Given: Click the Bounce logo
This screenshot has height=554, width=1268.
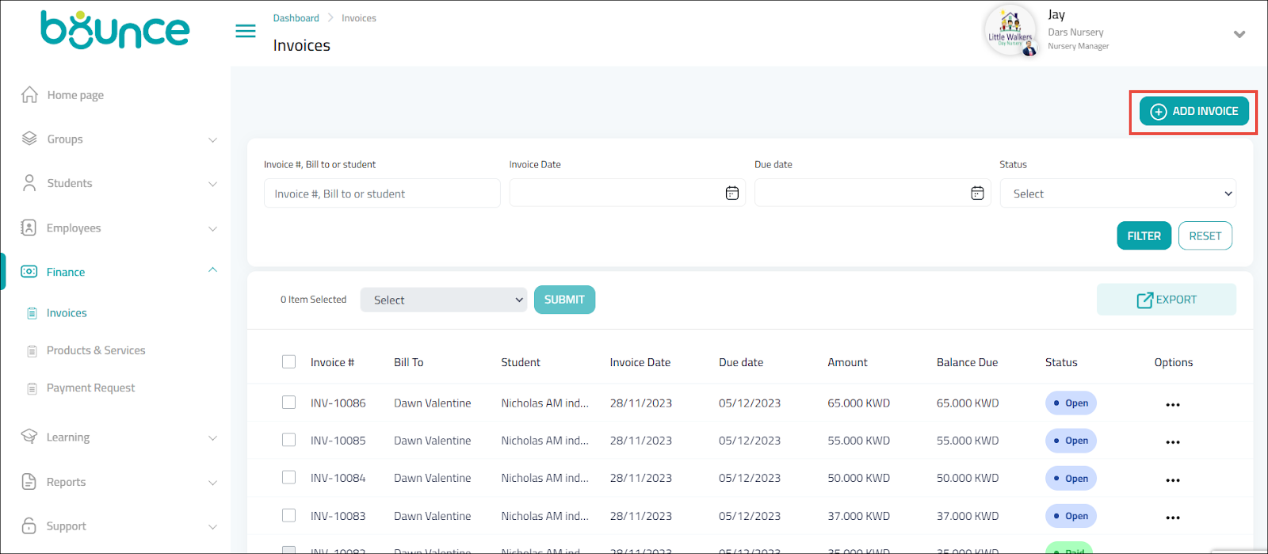Looking at the screenshot, I should 115,30.
